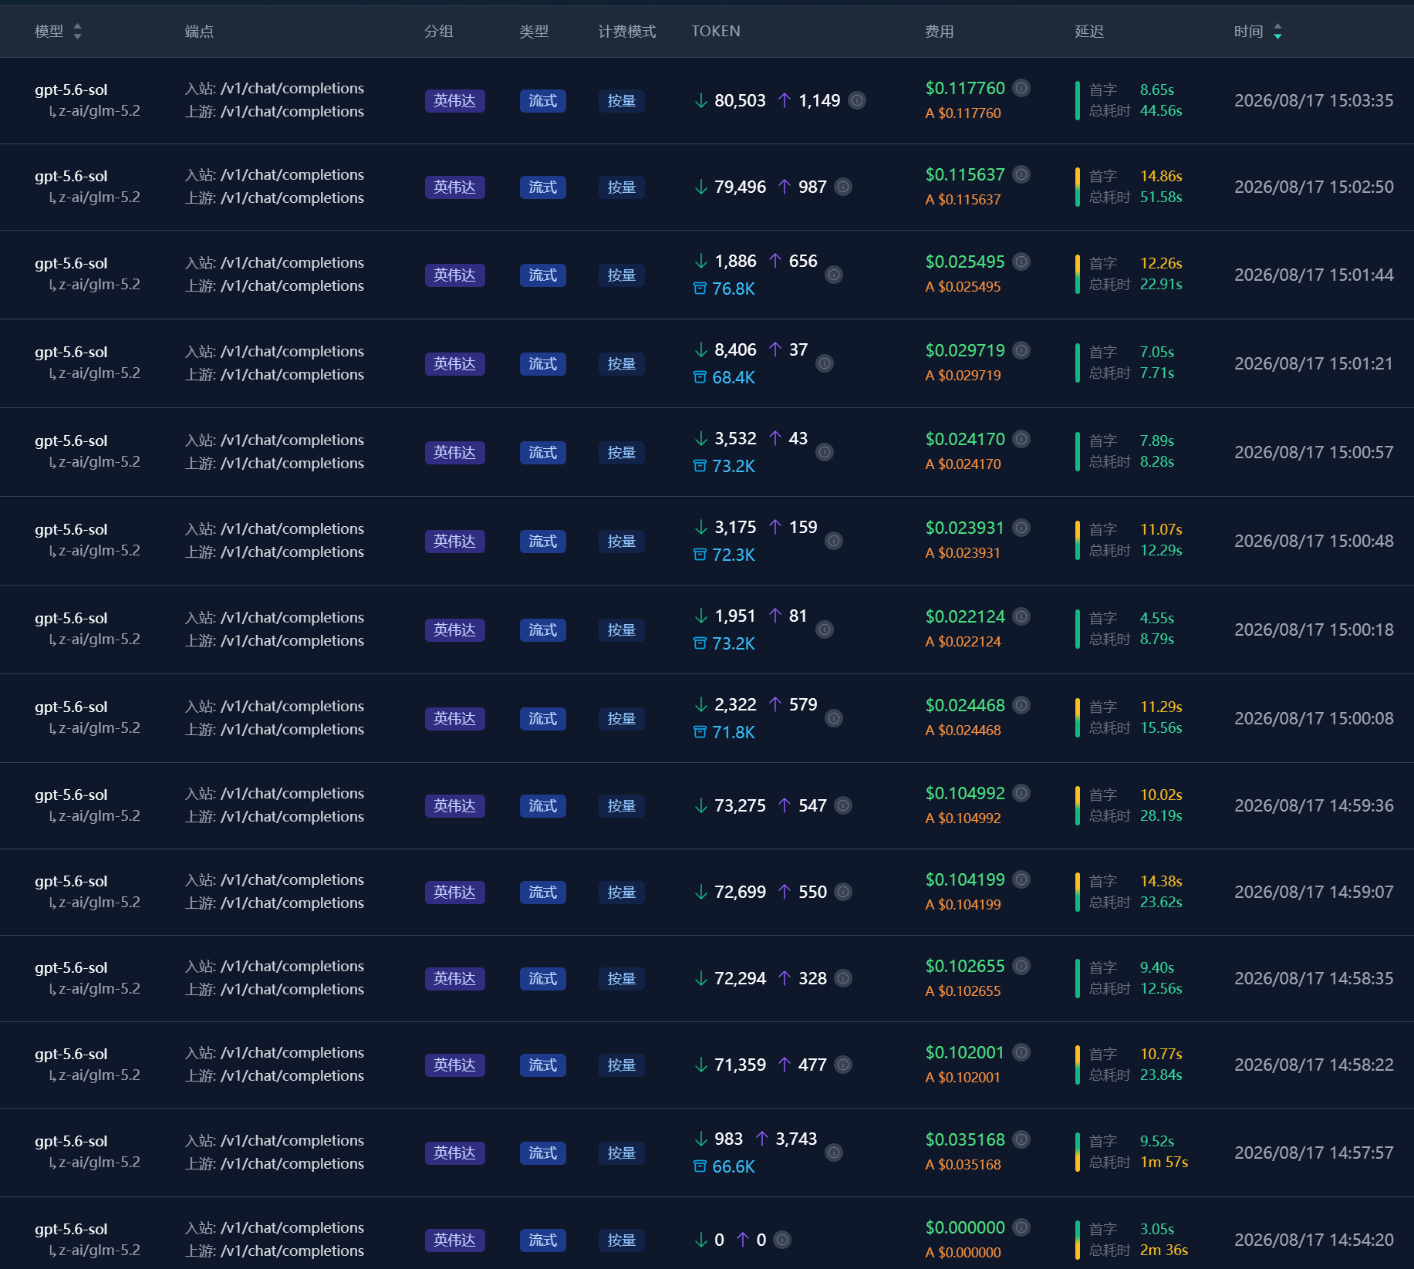Click gpt-5.6-sol in the 15:02:50 row
This screenshot has width=1414, height=1269.
[x=71, y=177]
